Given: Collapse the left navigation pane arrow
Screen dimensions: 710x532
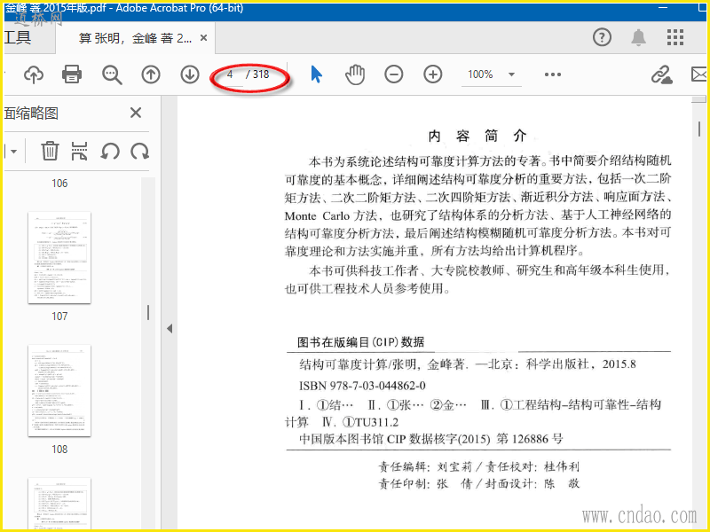Looking at the screenshot, I should pos(170,328).
